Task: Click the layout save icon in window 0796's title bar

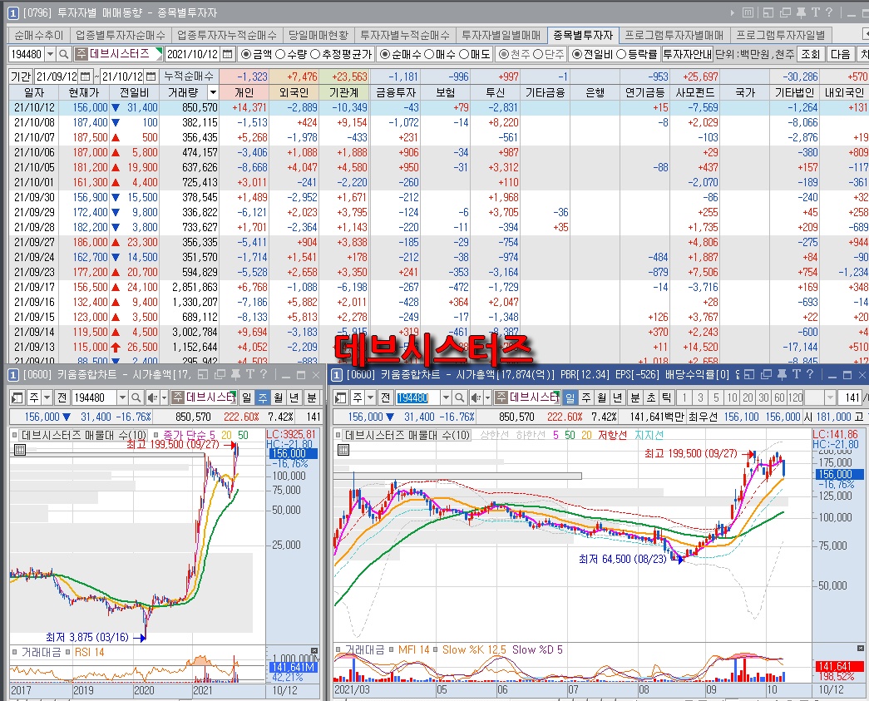Action: [x=768, y=12]
